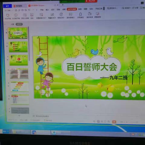145x145 pixels.
Task: Click the Presentation Recording camera icon
Action: tap(89, 14)
